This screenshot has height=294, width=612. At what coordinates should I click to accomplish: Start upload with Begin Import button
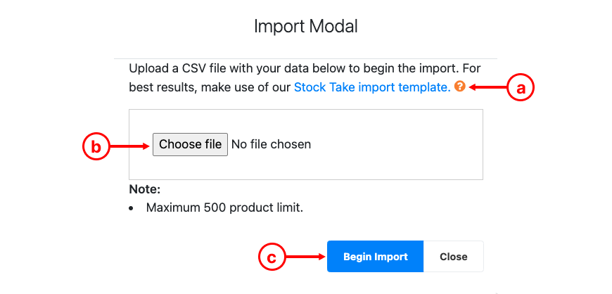[x=375, y=257]
